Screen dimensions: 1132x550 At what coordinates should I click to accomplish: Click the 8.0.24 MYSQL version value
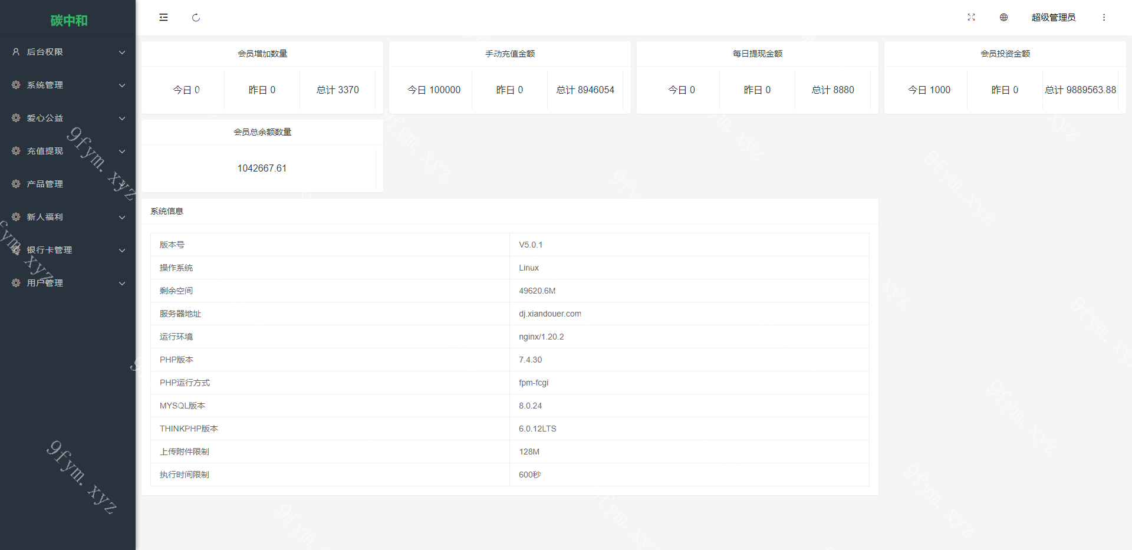[x=530, y=406]
